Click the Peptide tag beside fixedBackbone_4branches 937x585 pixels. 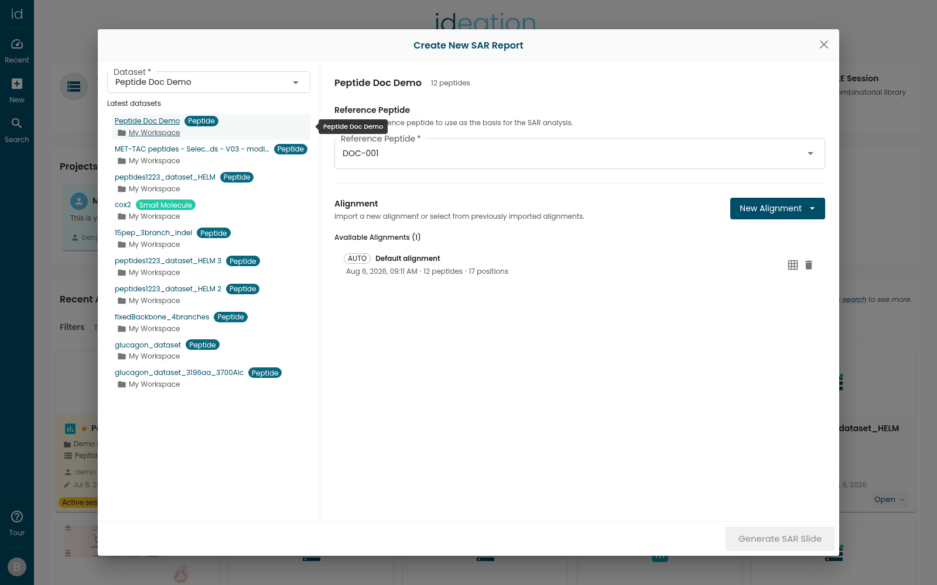point(231,317)
